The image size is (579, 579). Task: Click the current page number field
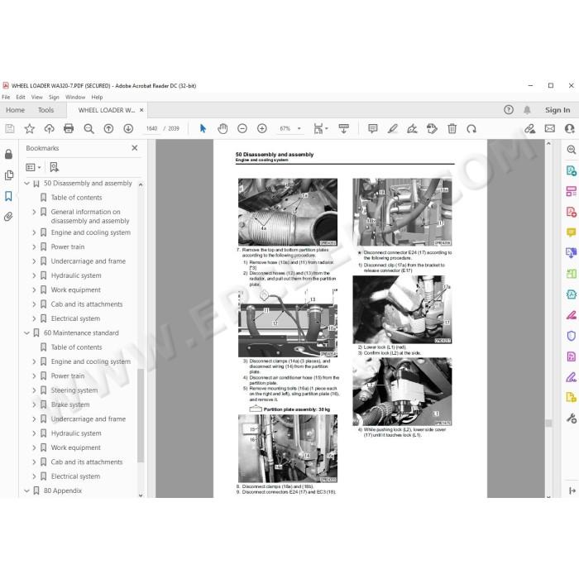(151, 128)
